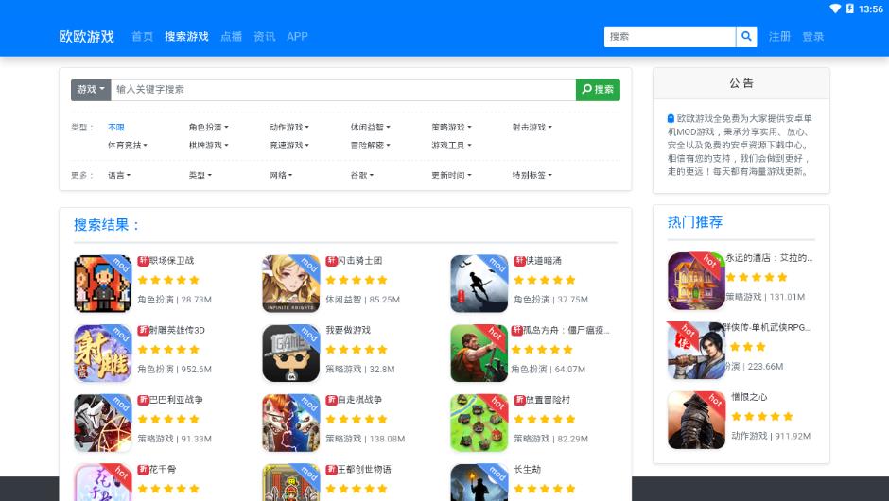Click the 13:56 clock in status bar
The image size is (889, 501).
pyautogui.click(x=870, y=9)
